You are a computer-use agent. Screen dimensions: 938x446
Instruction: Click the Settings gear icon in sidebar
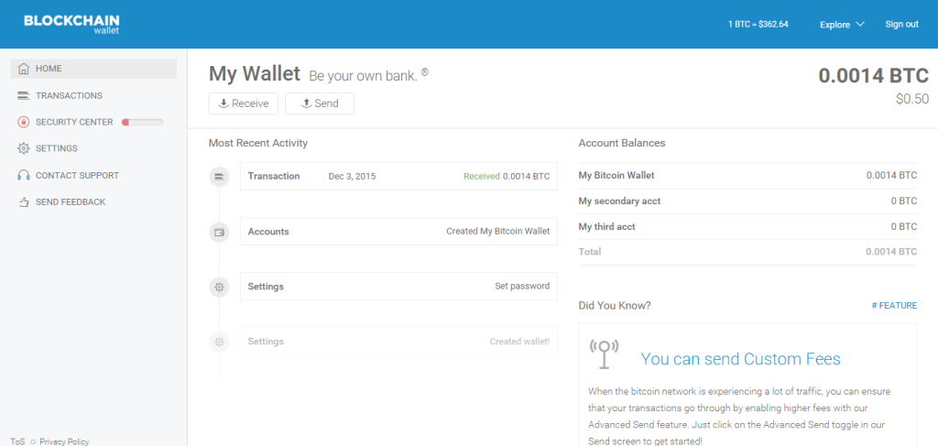[23, 148]
